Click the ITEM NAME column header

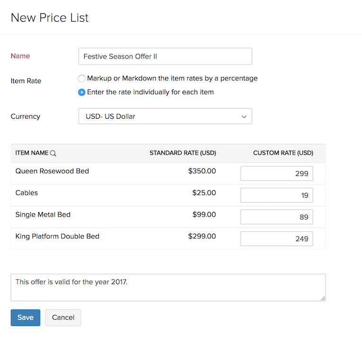click(x=32, y=153)
